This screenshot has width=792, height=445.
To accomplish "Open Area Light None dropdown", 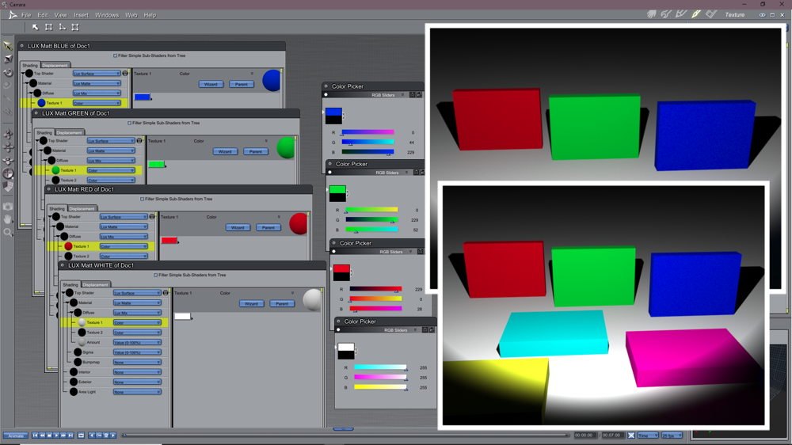I will pyautogui.click(x=137, y=392).
